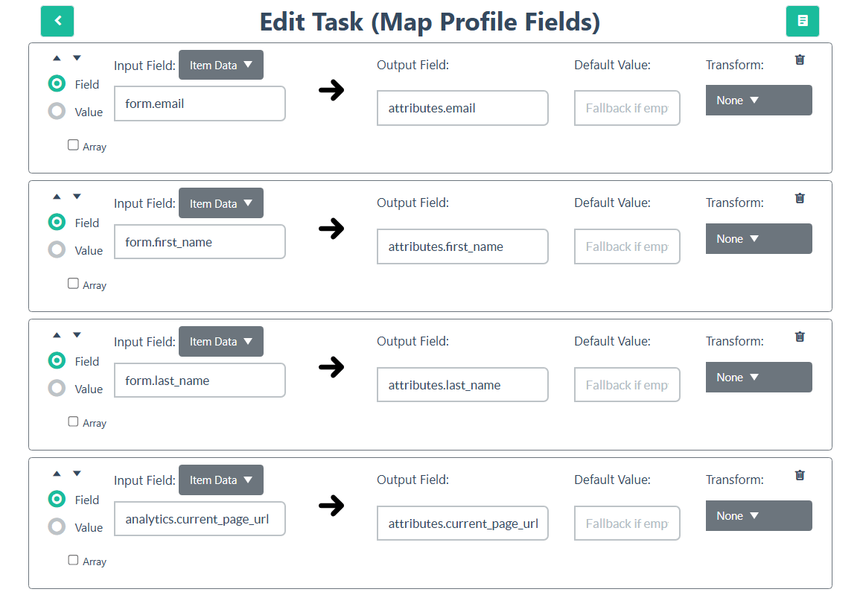Click the Default Value fallback field in row two

pos(627,246)
